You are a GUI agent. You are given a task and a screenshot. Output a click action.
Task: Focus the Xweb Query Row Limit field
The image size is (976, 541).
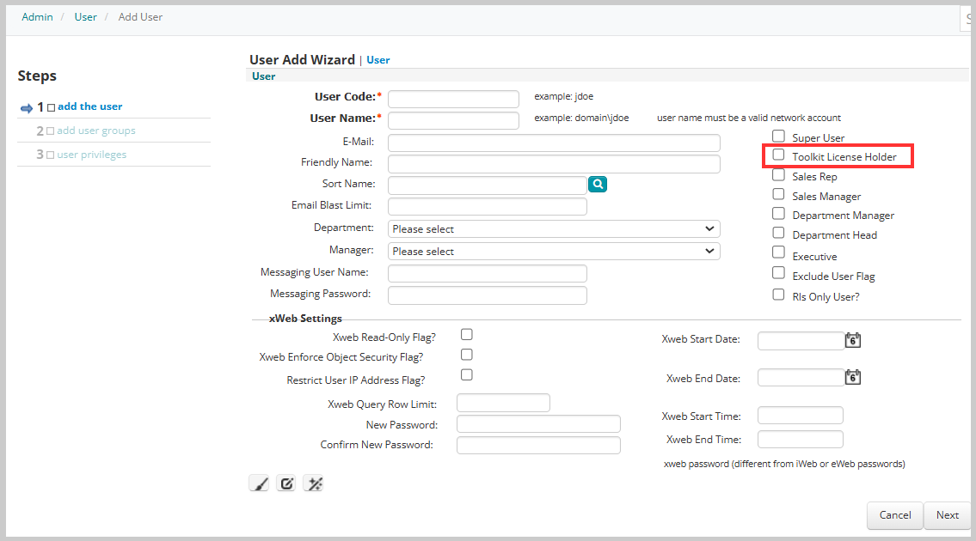(503, 403)
